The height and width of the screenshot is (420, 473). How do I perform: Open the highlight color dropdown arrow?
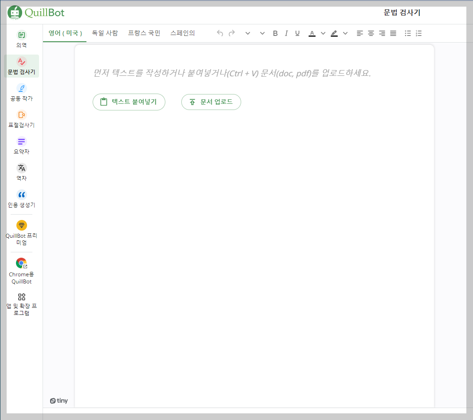pos(345,33)
